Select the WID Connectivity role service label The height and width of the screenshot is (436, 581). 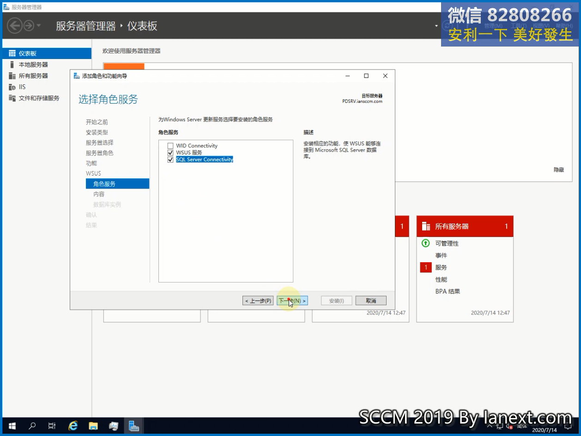tap(197, 146)
